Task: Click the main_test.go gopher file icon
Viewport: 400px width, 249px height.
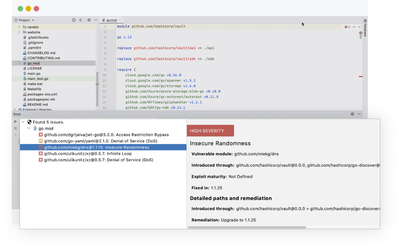Action: 25,79
